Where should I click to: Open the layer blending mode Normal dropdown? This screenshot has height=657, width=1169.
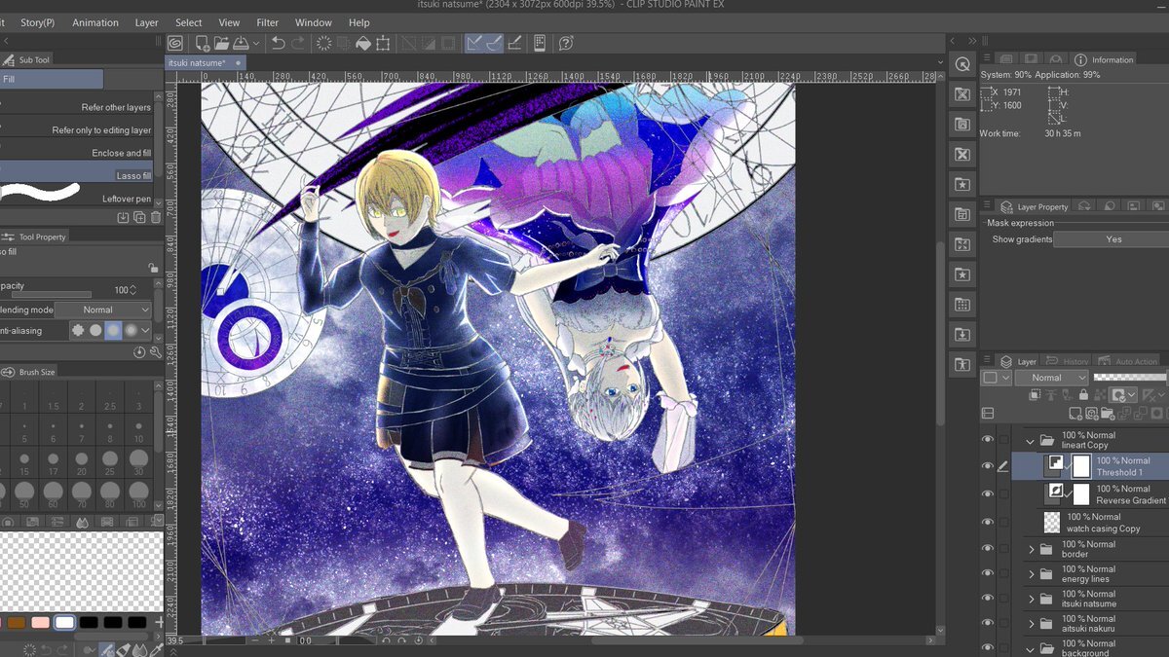1052,378
